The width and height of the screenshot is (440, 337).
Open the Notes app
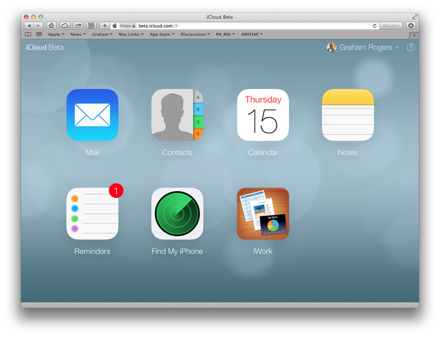point(348,115)
